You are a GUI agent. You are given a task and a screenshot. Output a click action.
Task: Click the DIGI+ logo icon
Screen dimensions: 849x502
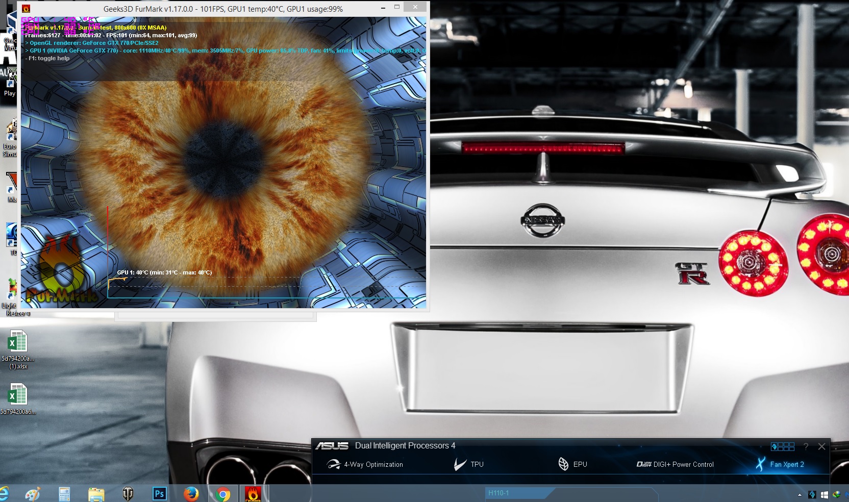coord(644,464)
